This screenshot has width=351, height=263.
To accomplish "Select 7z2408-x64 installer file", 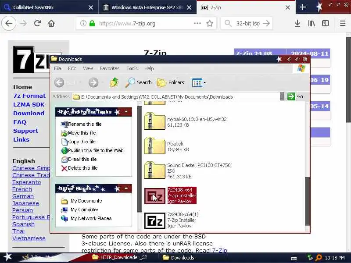I will point(170,195).
